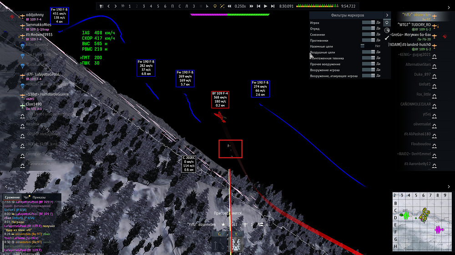Viewport: 455px width, 255px height.
Task: Toggle the Воздушные цели filter
Action: tap(369, 52)
